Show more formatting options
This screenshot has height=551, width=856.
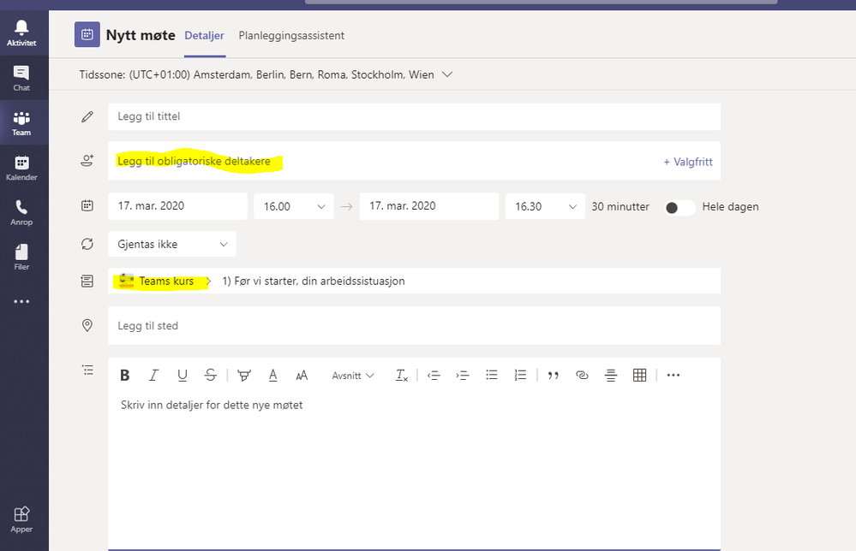click(x=673, y=375)
